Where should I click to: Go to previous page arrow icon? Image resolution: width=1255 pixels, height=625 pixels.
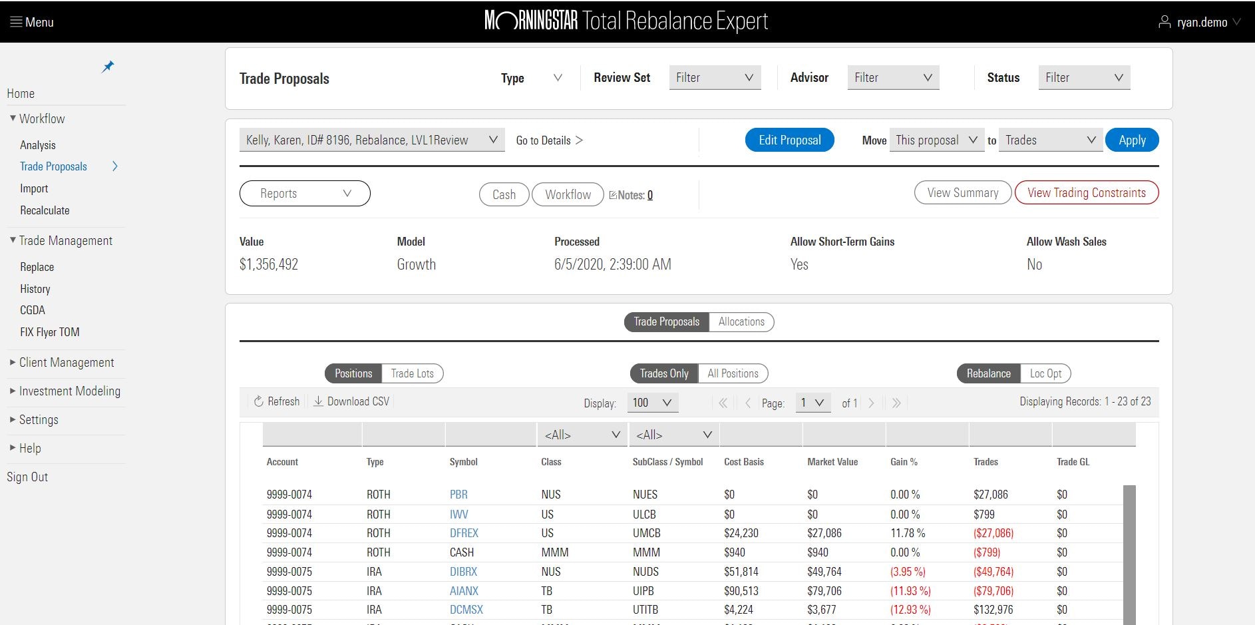(x=748, y=403)
